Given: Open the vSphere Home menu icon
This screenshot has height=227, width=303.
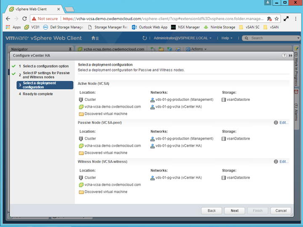Looking at the screenshot, I should (95, 38).
